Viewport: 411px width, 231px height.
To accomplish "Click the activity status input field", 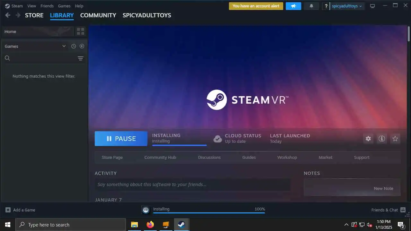I will pos(193,184).
